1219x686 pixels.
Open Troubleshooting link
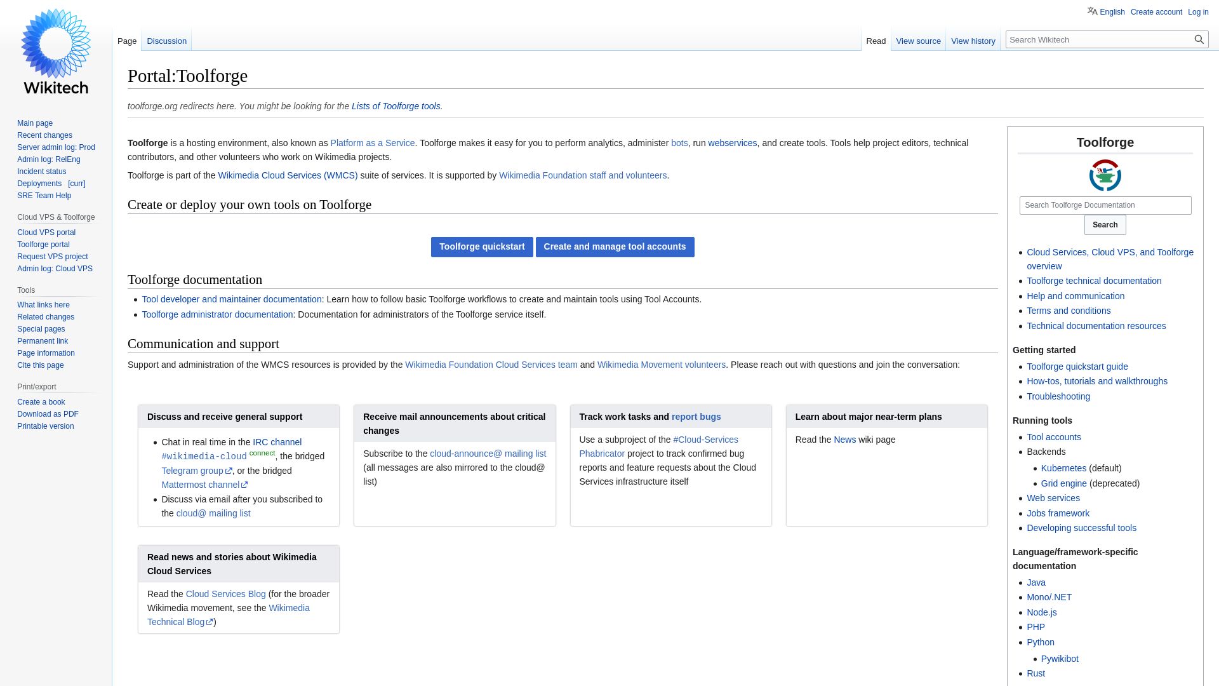coord(1058,396)
